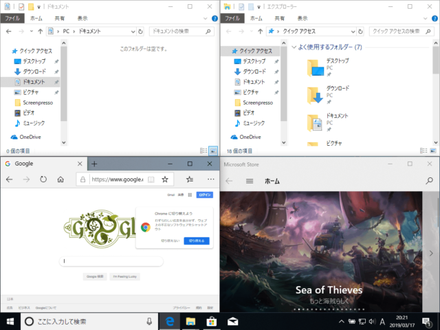This screenshot has width=440, height=330.
Task: Open Edge settings and more menu
Action: 211,179
